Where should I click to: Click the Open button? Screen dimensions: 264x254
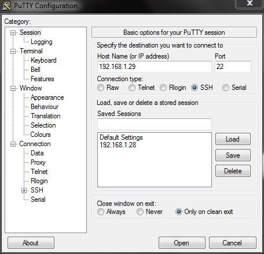tap(182, 243)
